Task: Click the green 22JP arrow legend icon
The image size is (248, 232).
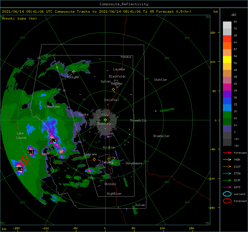Action: 227,180
